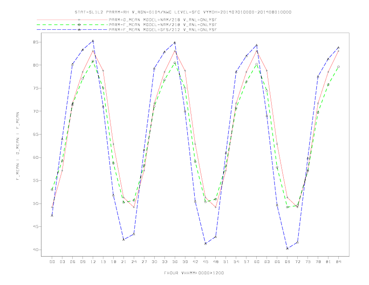Click x-axis forecast hour label 78
Viewport: 369px width, 285px height.
coord(318,262)
